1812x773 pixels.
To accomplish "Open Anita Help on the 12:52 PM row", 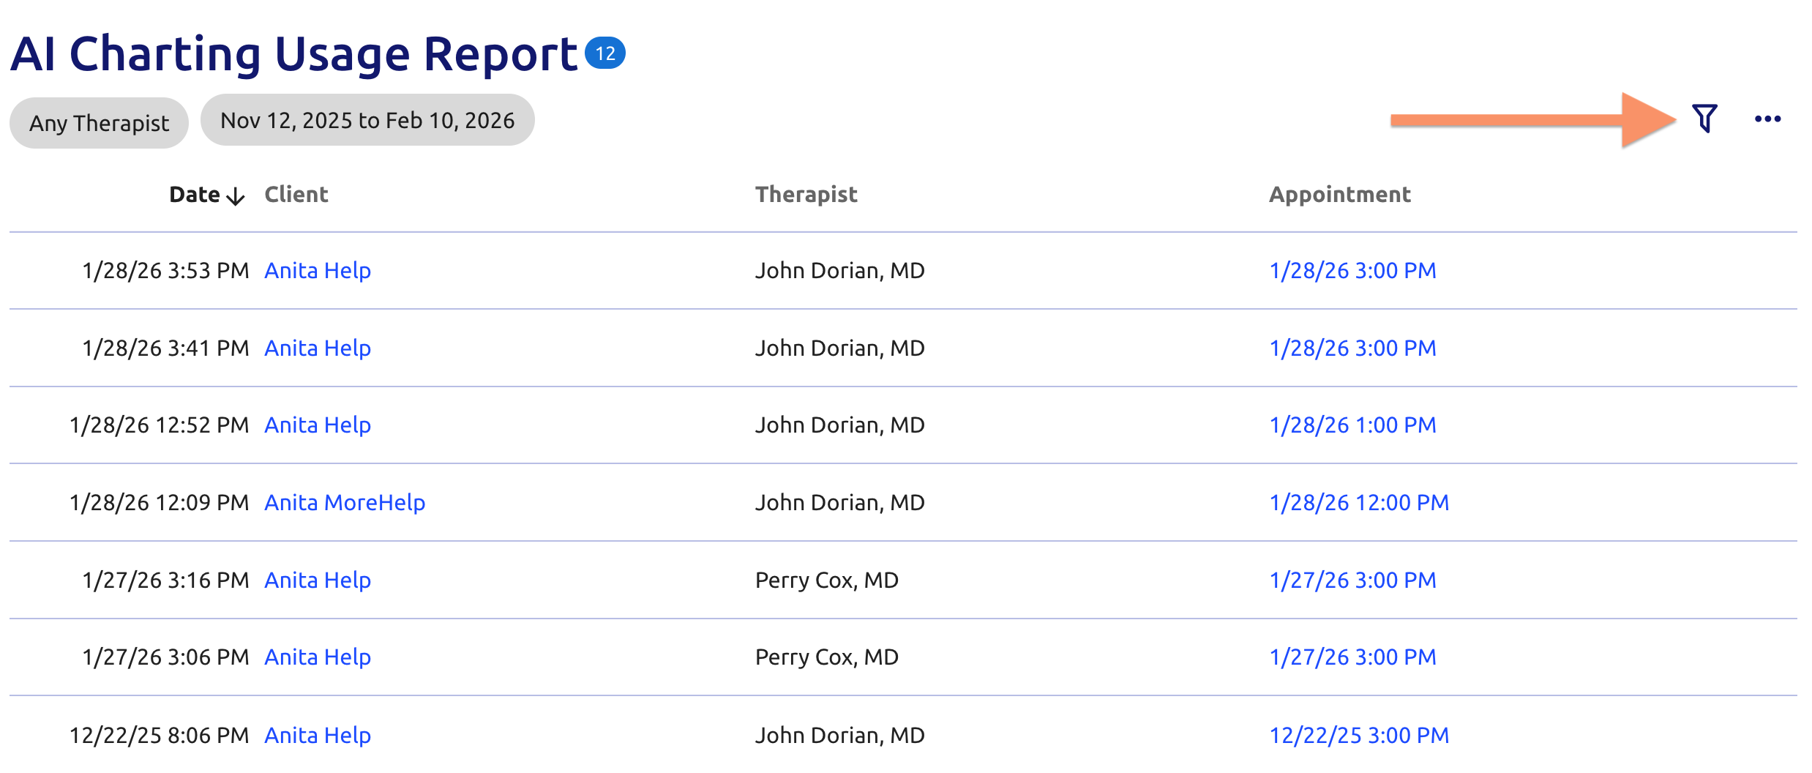I will [318, 425].
